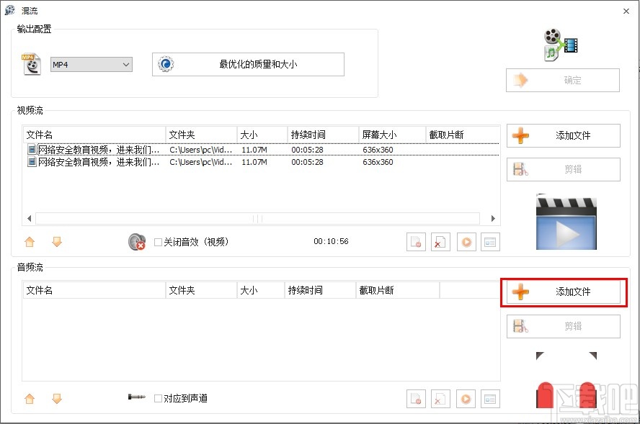Click the orange plus icon in the video stream 添加文件 button
Screen dimensions: 640x424
click(x=520, y=135)
